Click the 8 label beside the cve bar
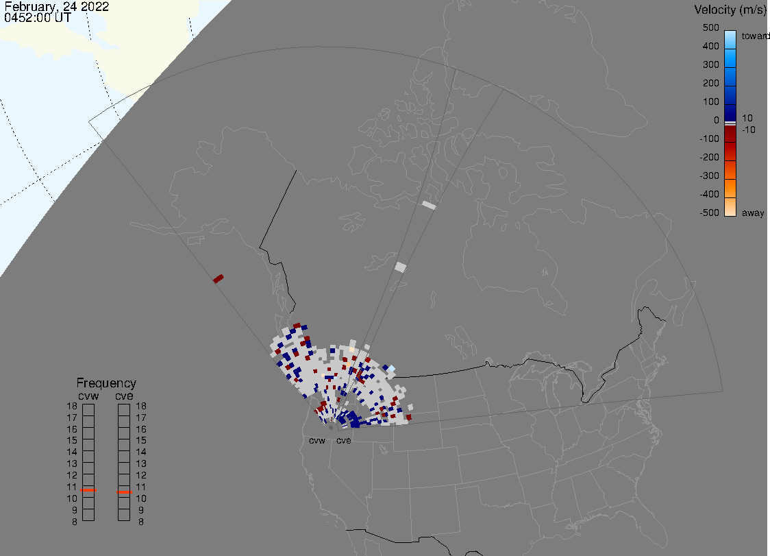 (141, 522)
